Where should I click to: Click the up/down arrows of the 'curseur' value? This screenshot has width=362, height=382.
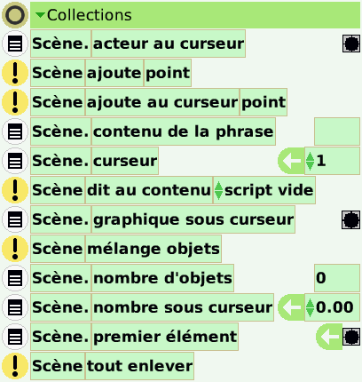click(x=310, y=161)
